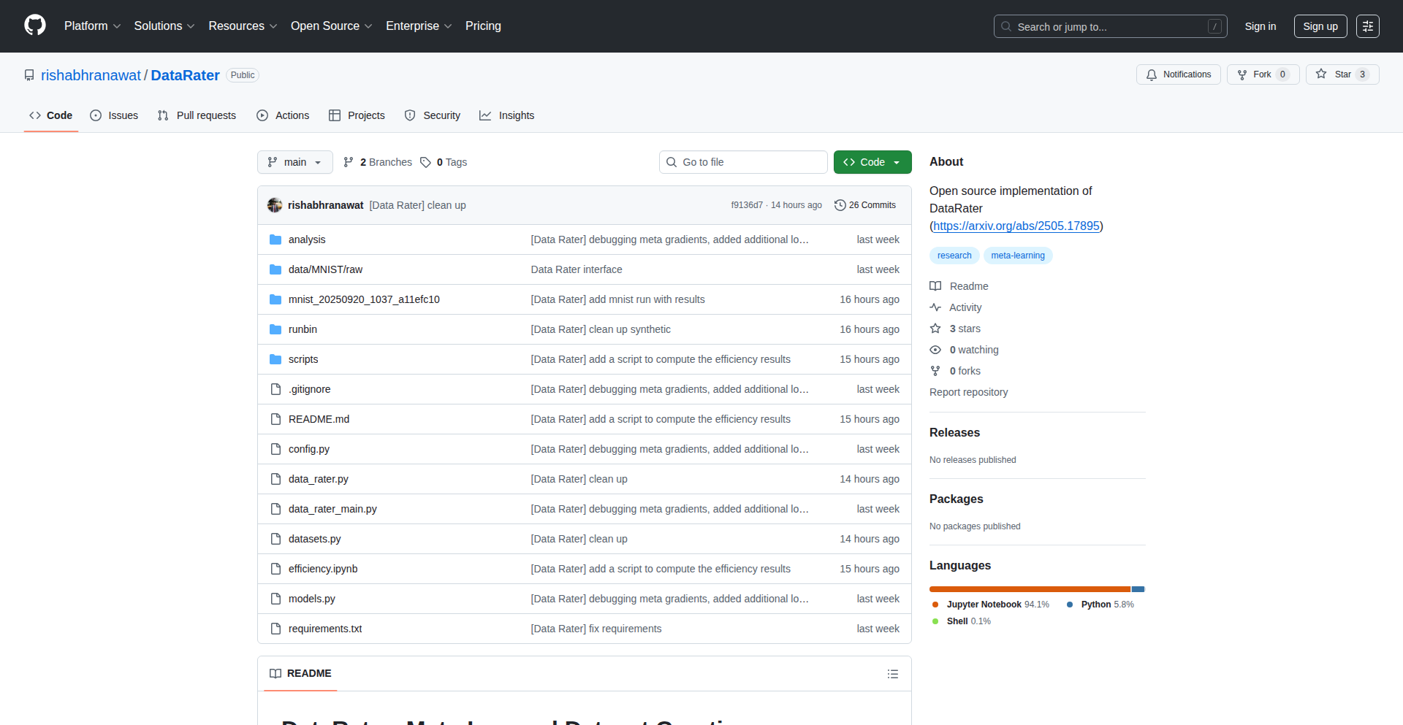Open the Pull requests tab
This screenshot has height=725, width=1403.
pos(197,115)
